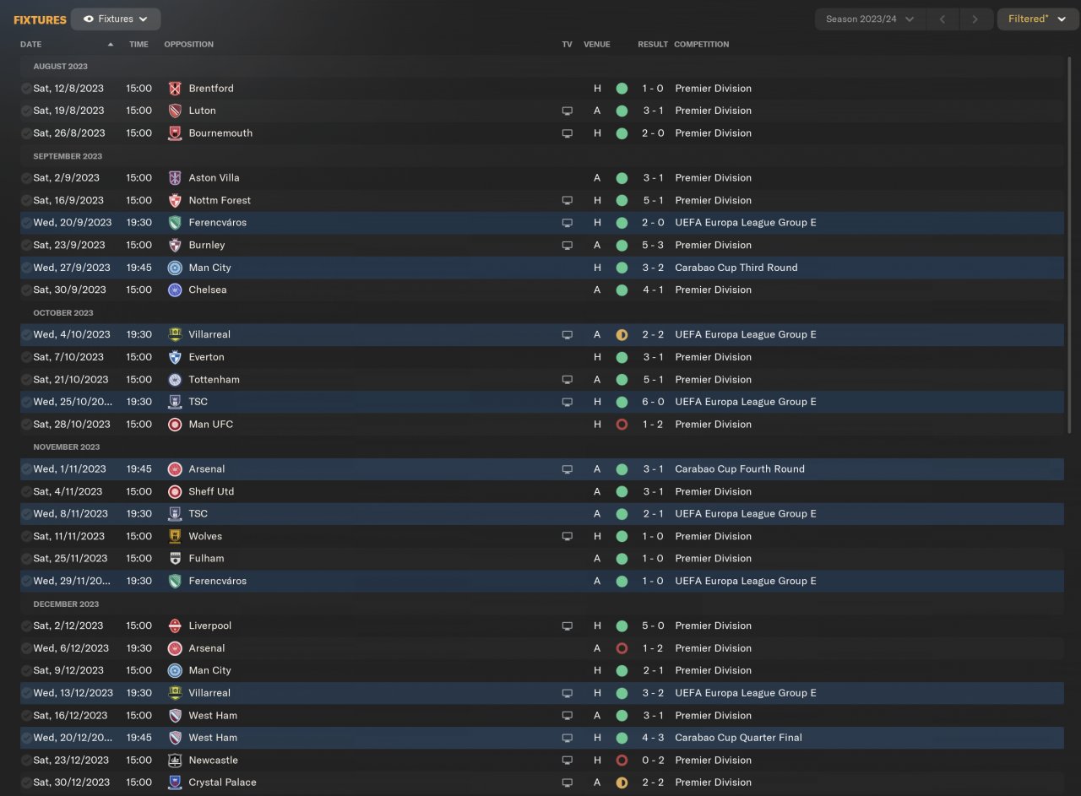
Task: Click the TV icon on the Luton fixture
Action: click(568, 111)
